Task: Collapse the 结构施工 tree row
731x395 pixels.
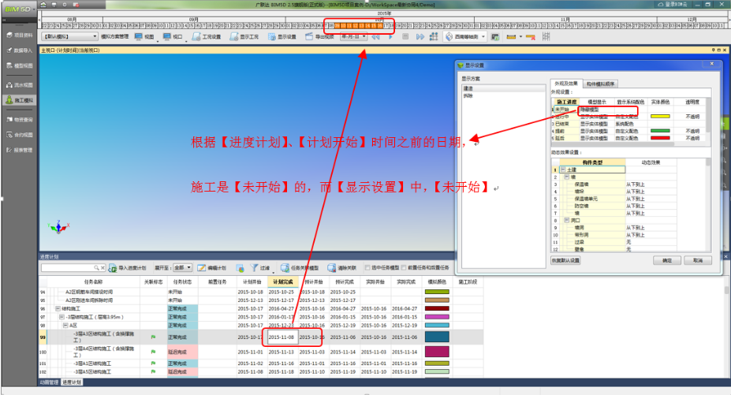Action: [58, 308]
